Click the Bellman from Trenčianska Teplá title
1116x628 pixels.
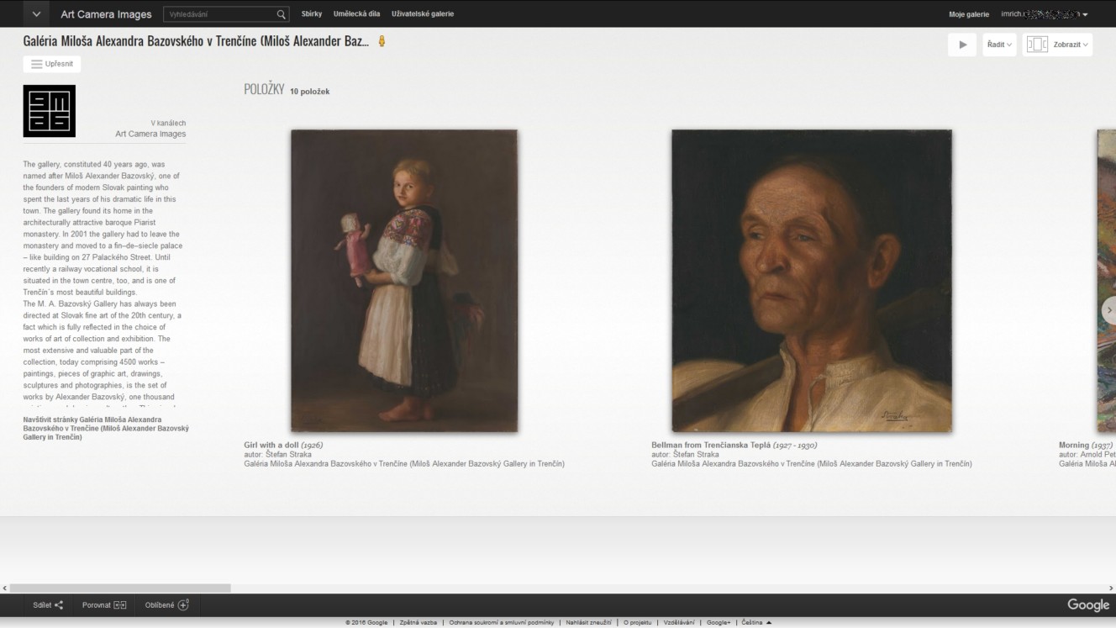711,445
